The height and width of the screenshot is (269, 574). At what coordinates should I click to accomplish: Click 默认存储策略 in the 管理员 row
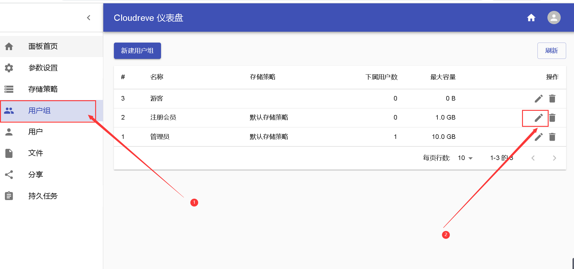(x=269, y=137)
